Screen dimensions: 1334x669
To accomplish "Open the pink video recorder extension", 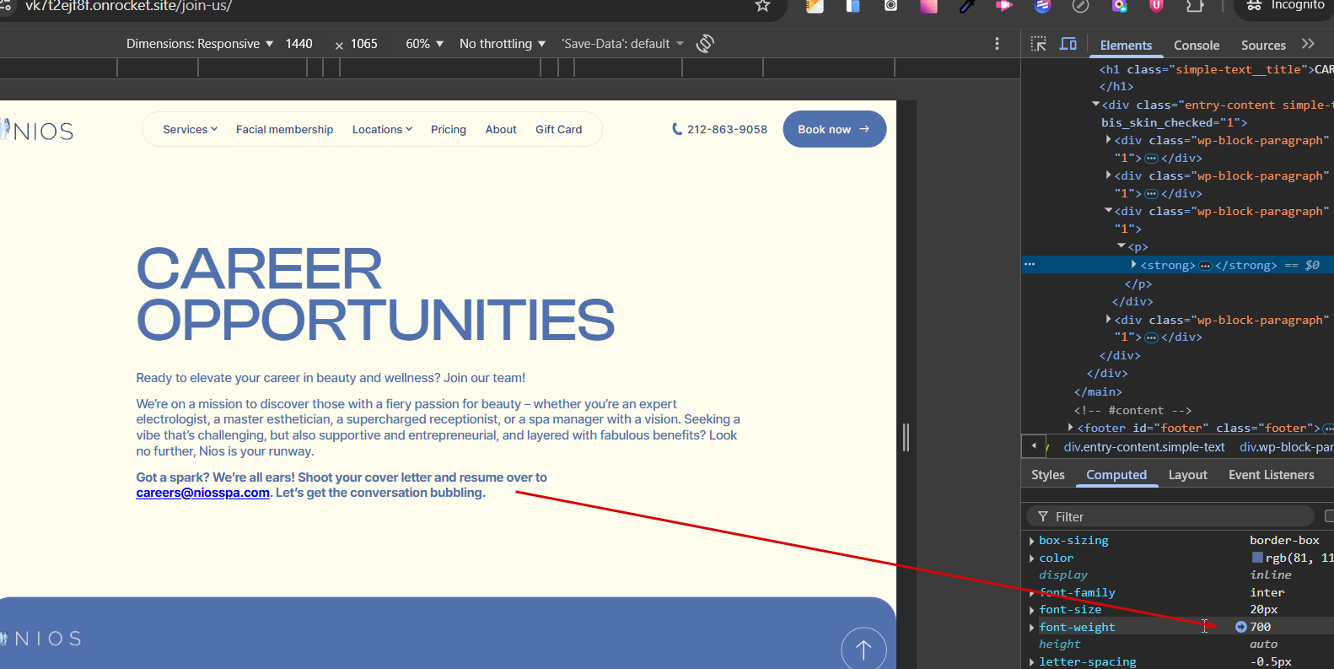I will 1004,6.
